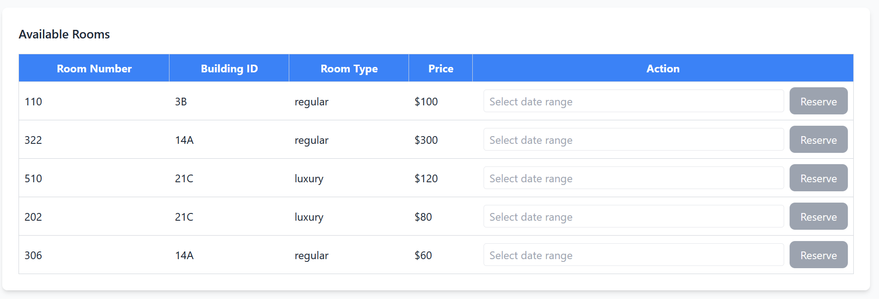Click Reserve button for room 322
The height and width of the screenshot is (303, 879).
pos(818,140)
